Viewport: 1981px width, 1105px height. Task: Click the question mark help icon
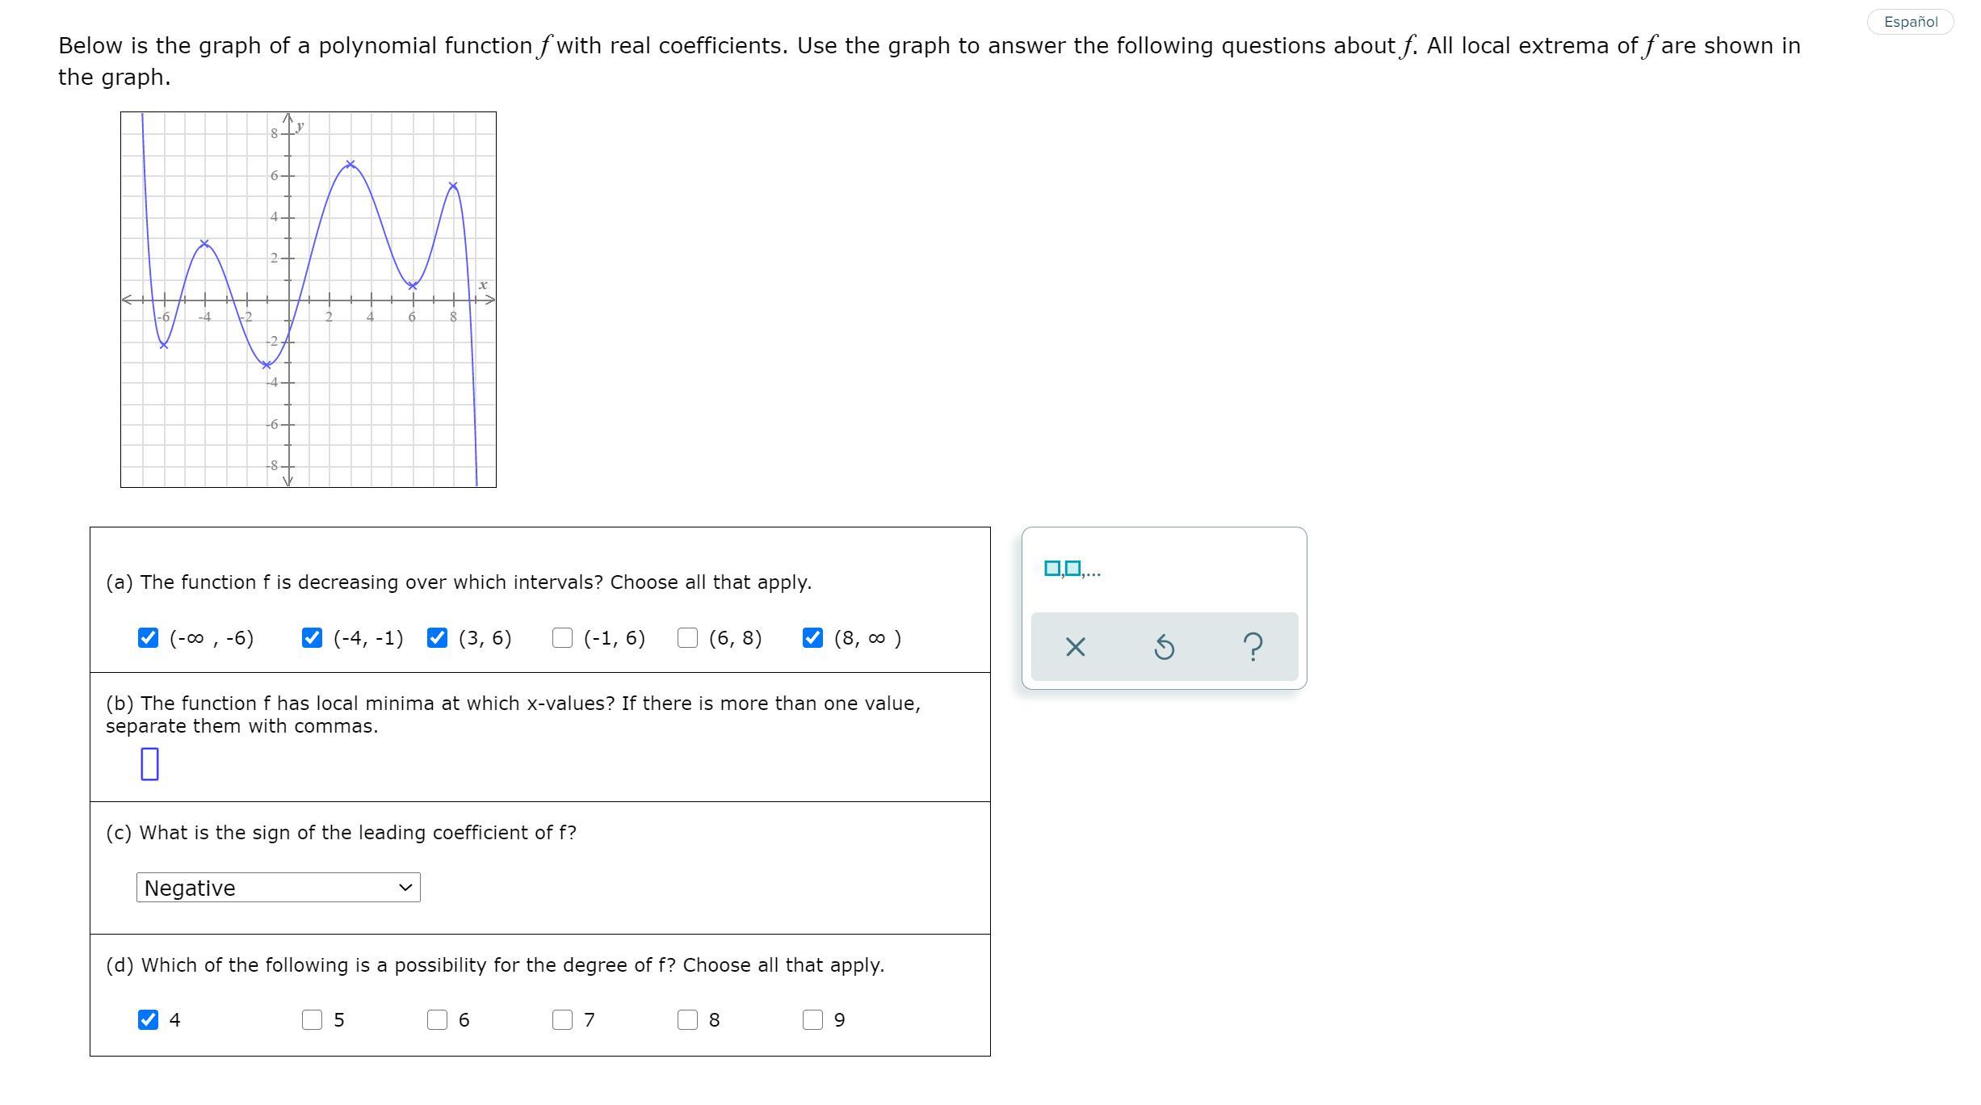point(1252,647)
